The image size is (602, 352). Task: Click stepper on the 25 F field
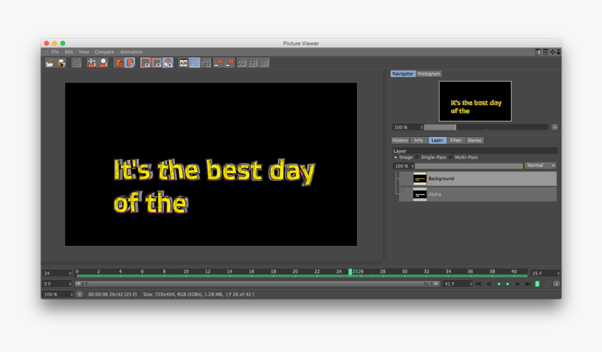pos(558,274)
